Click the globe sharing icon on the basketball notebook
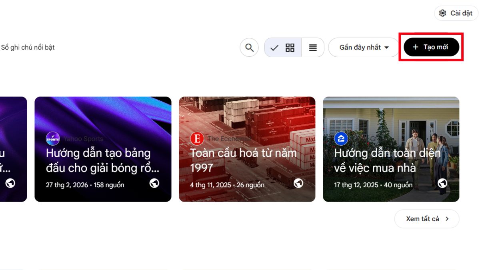The width and height of the screenshot is (480, 270). pyautogui.click(x=154, y=184)
